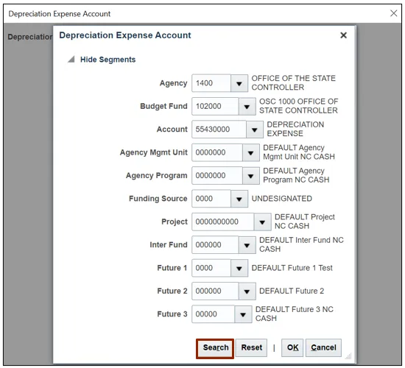This screenshot has height=368, width=405.
Task: Expand the Future 2 dropdown
Action: pos(247,291)
